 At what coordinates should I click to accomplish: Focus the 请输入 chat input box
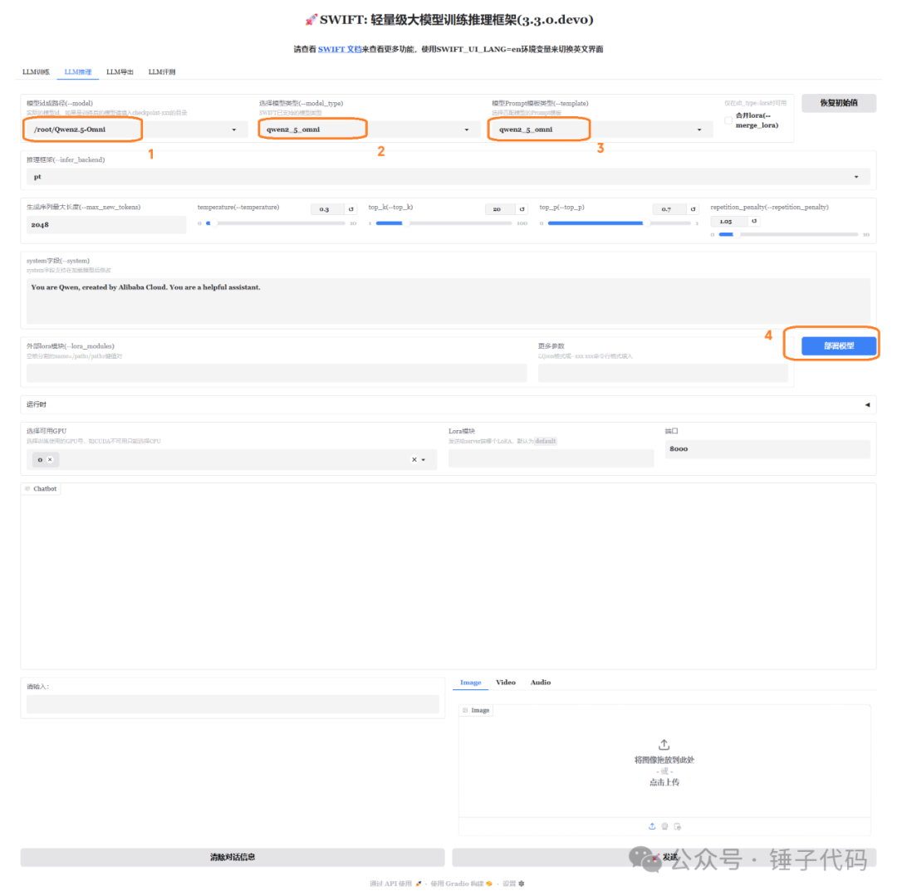click(x=233, y=704)
